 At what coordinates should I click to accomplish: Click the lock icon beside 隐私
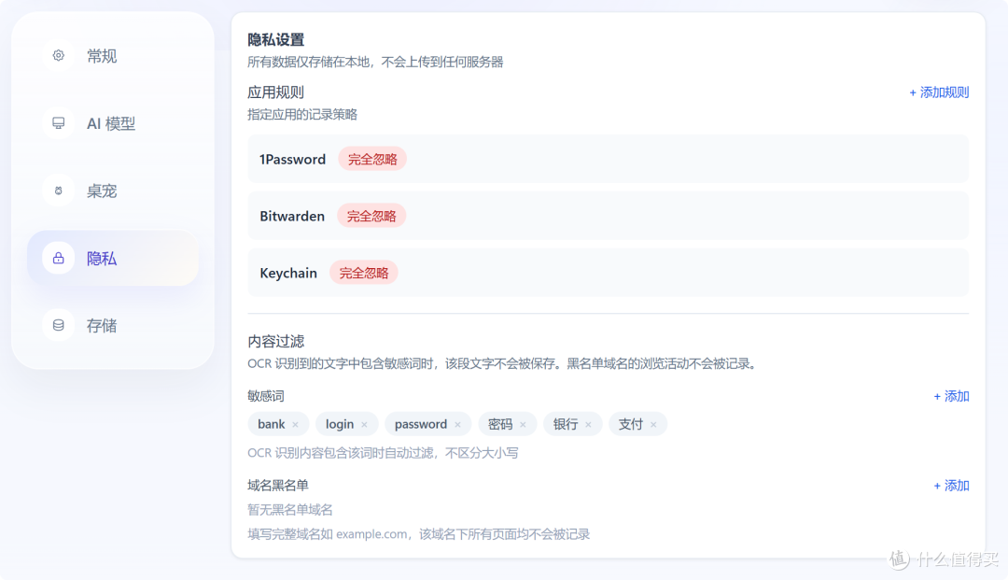coord(59,259)
